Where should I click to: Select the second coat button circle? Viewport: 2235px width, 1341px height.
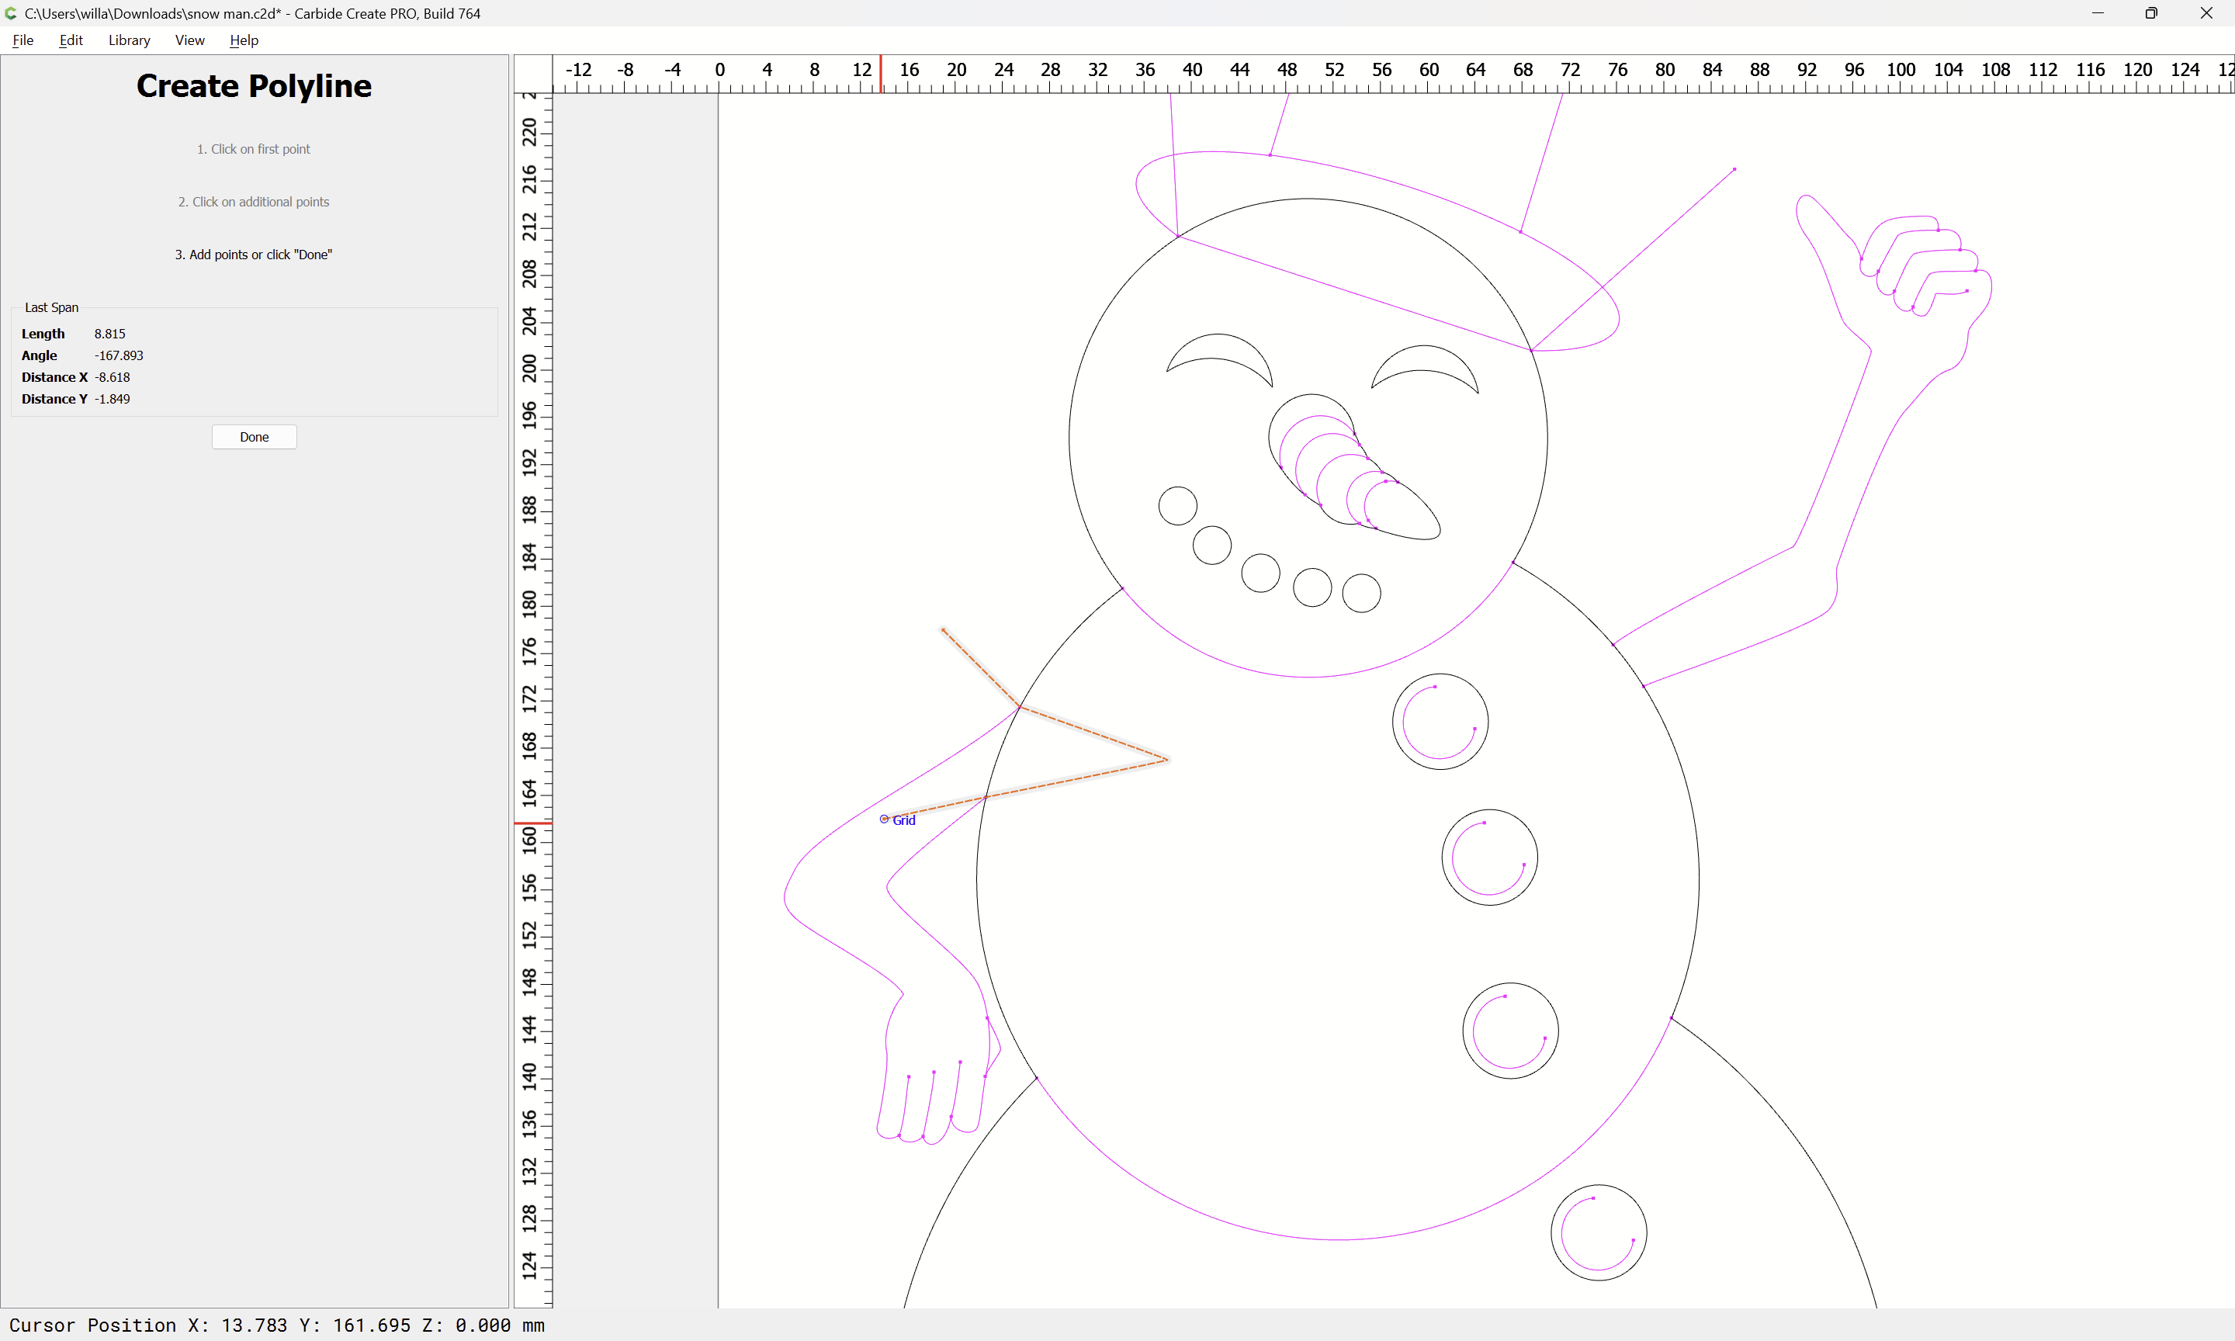pyautogui.click(x=1490, y=857)
